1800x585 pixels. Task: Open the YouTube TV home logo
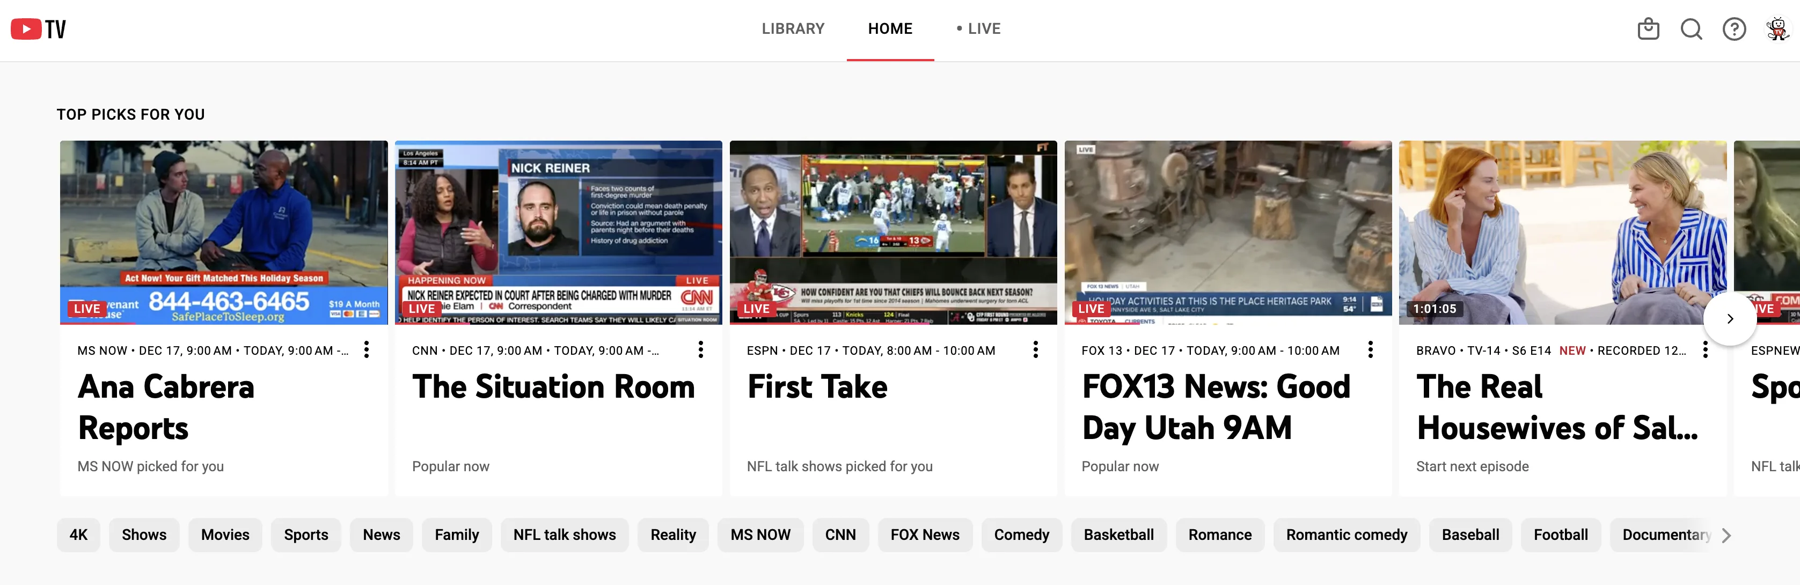coord(38,28)
